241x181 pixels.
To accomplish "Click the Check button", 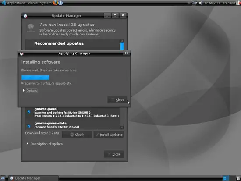I will (x=77, y=135).
